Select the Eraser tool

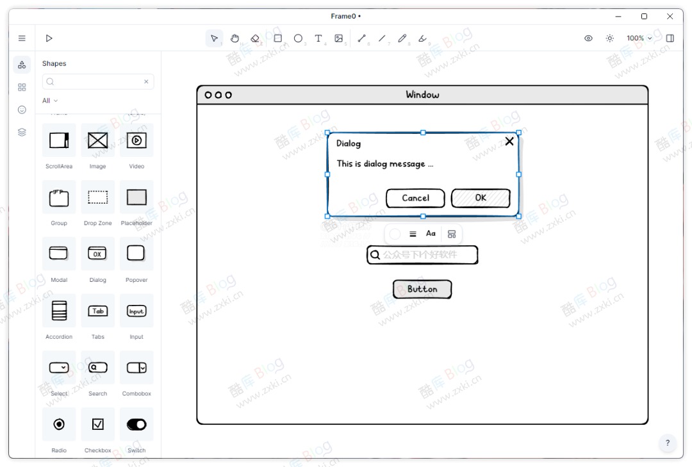(255, 38)
